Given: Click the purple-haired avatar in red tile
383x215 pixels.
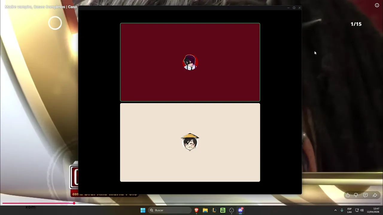Looking at the screenshot, I should pyautogui.click(x=190, y=62).
